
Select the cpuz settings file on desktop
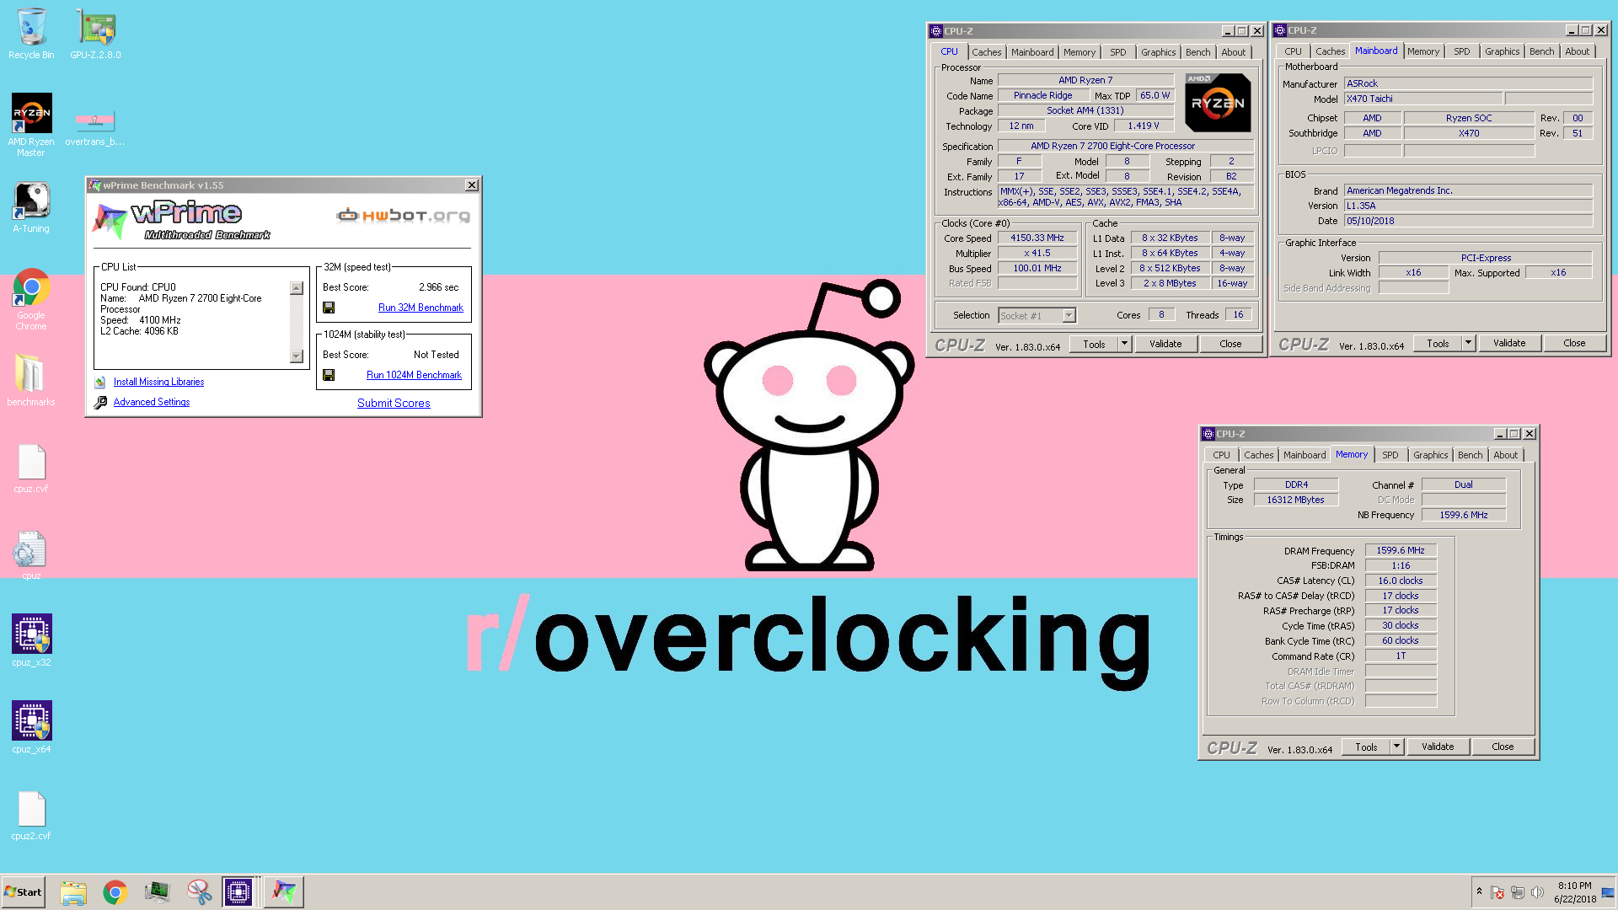(31, 555)
